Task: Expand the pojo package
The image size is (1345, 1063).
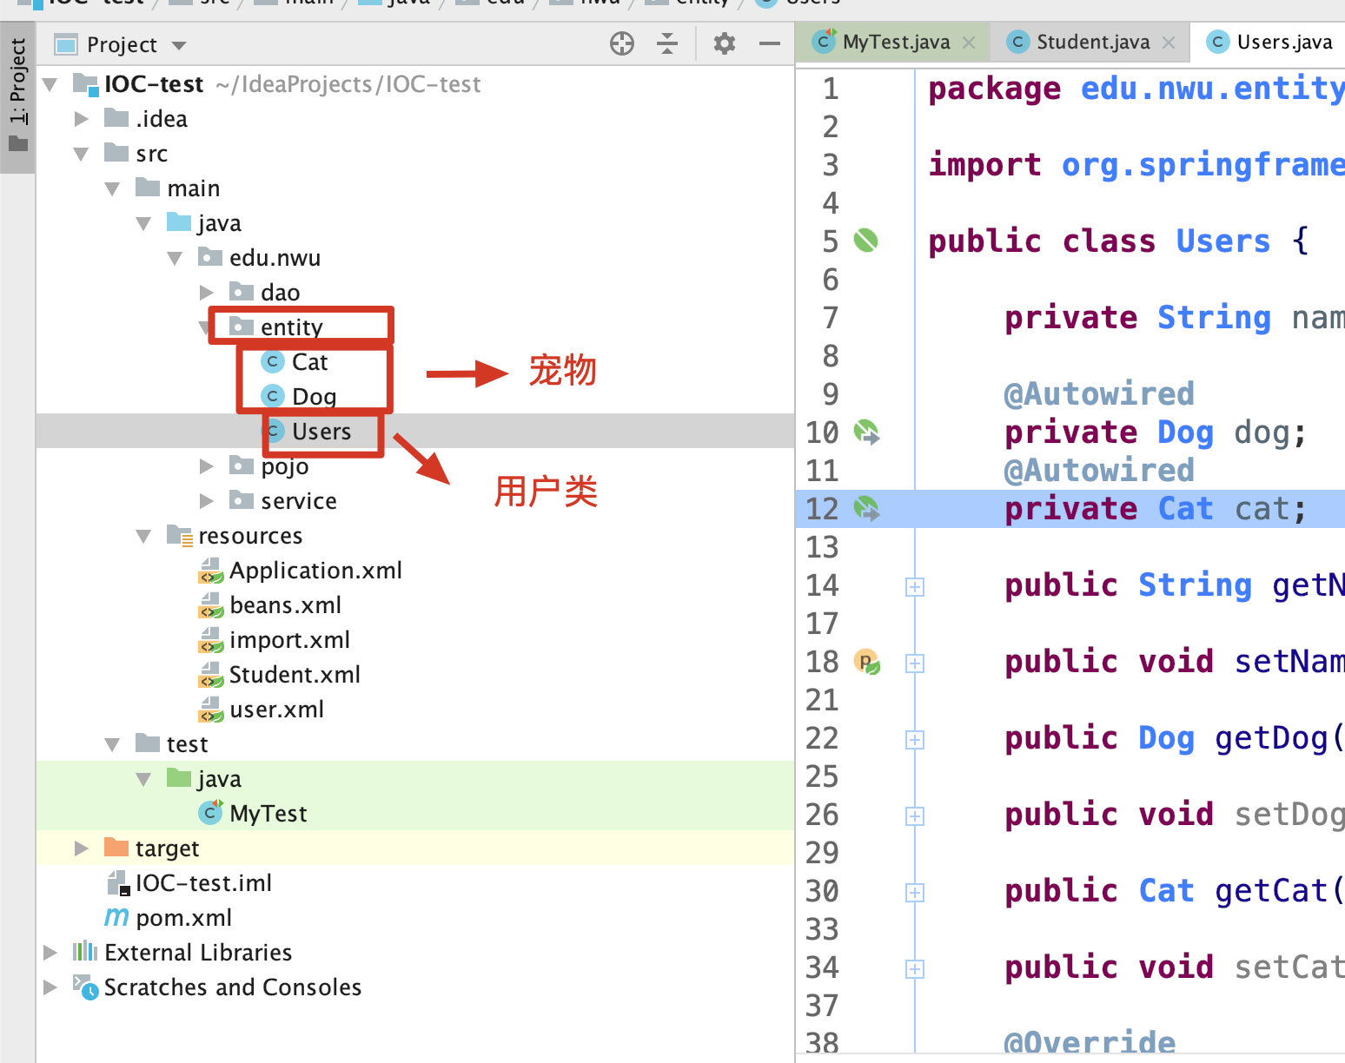Action: pyautogui.click(x=207, y=466)
